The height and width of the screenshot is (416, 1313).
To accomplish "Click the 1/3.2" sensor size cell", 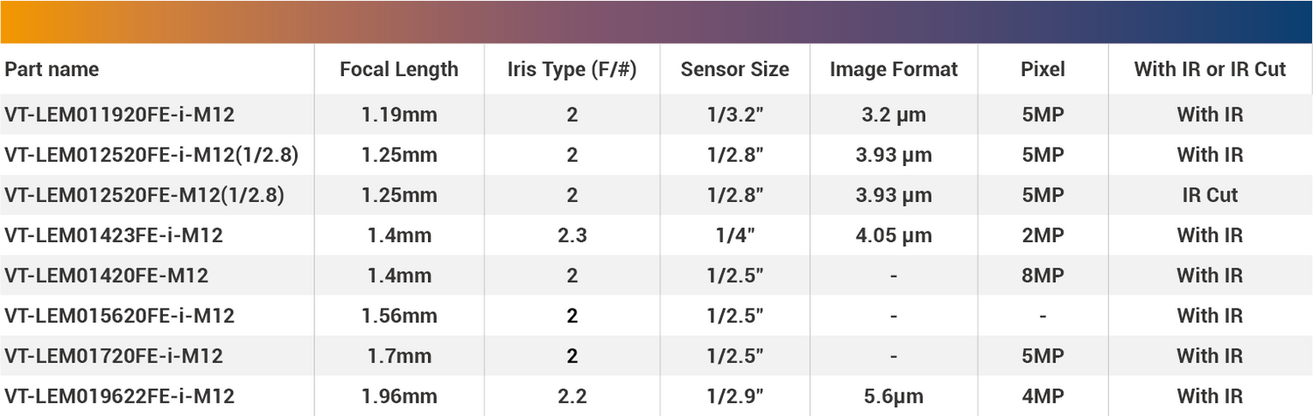I will (734, 114).
